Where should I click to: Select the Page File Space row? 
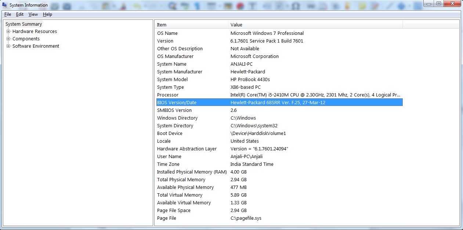click(174, 211)
